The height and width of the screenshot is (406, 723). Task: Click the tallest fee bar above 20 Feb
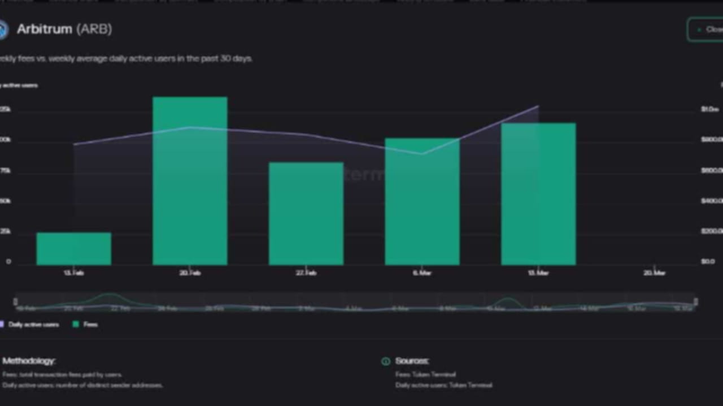[190, 180]
